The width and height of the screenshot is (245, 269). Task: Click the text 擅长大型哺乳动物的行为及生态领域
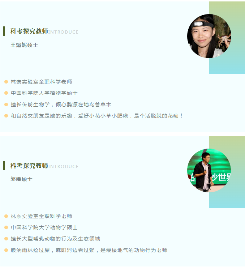click(55, 239)
